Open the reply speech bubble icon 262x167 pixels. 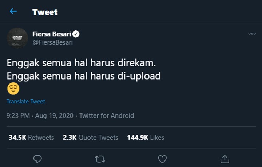coord(37,159)
